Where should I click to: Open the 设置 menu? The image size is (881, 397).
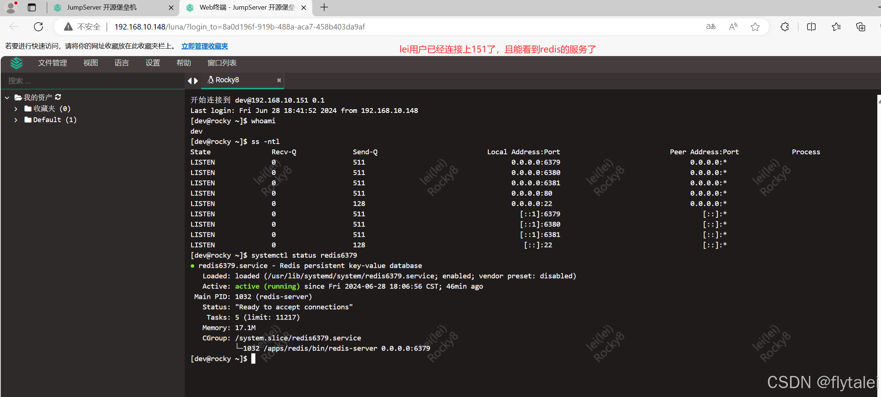click(153, 63)
